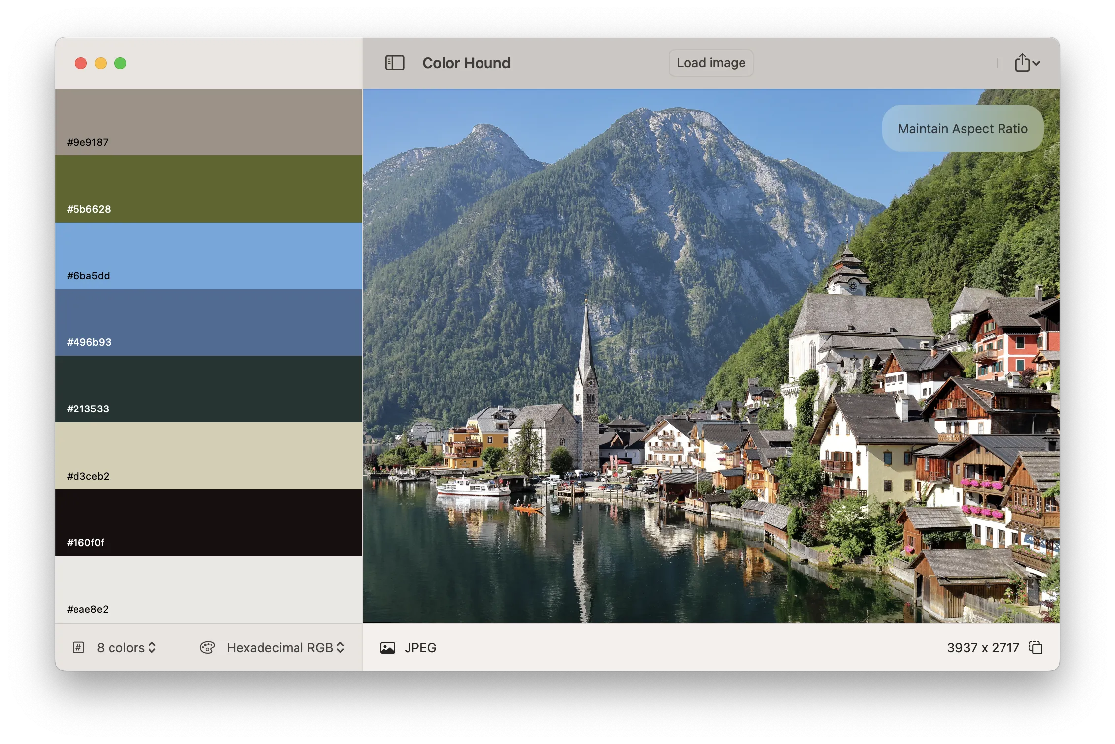Click the green fullscreen window button
This screenshot has width=1115, height=744.
pos(120,63)
